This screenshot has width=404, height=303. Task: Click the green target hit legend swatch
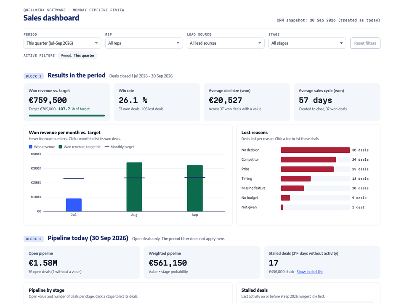point(60,147)
